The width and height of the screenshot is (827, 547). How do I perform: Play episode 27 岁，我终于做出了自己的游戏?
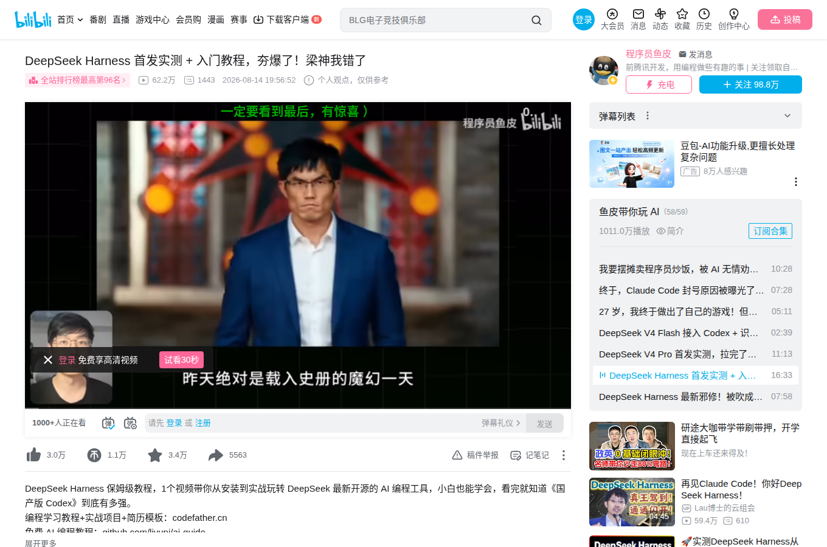[696, 311]
